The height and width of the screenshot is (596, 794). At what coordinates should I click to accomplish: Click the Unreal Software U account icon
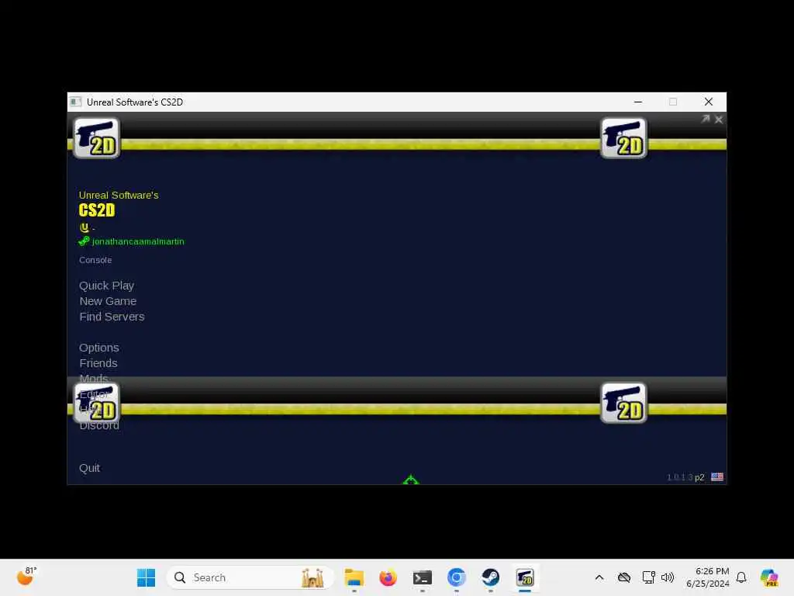84,227
